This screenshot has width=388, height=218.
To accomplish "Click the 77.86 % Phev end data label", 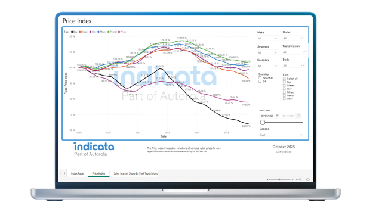I will [246, 105].
